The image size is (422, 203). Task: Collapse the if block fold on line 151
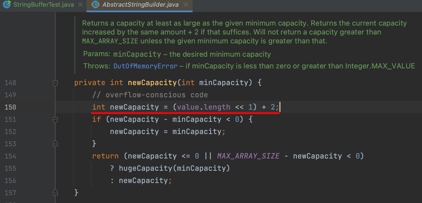point(55,120)
